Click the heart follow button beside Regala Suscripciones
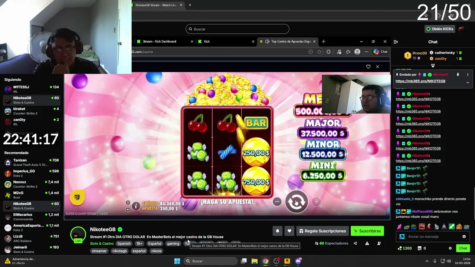The width and height of the screenshot is (475, 267). [x=289, y=231]
